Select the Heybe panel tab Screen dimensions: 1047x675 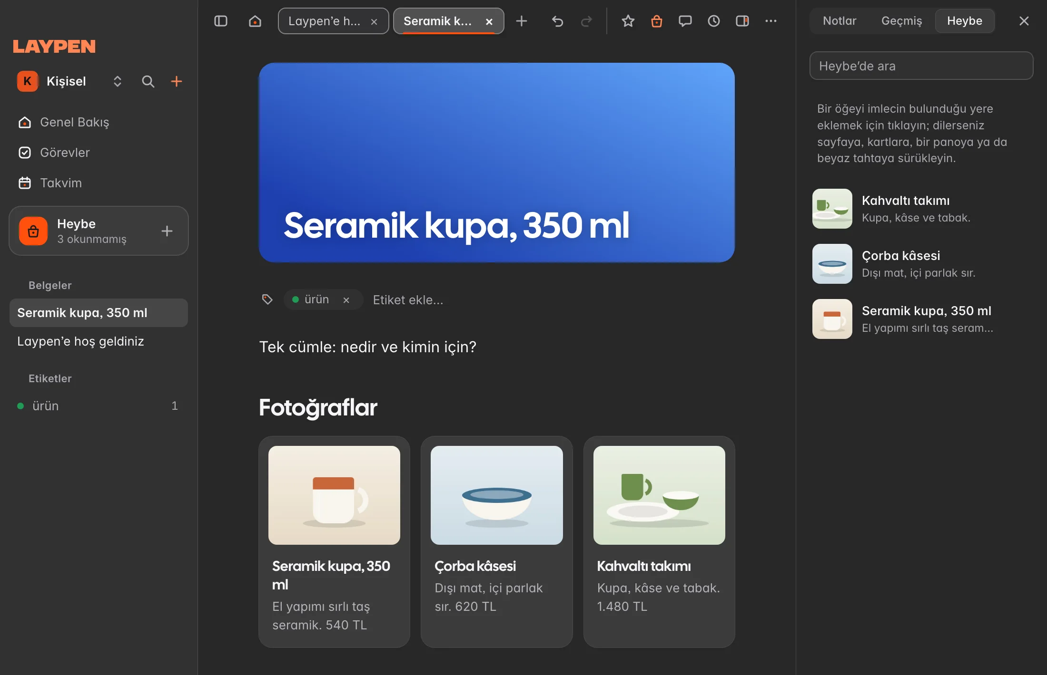point(965,21)
